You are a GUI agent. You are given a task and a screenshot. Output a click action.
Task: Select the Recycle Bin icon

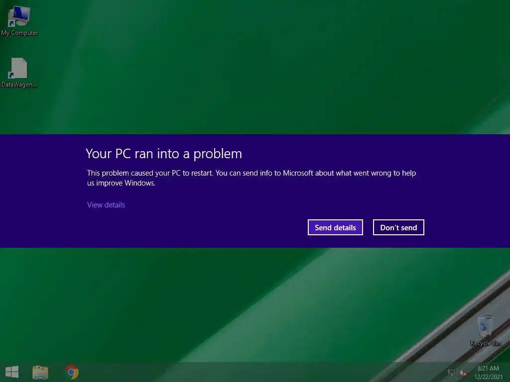click(x=485, y=330)
